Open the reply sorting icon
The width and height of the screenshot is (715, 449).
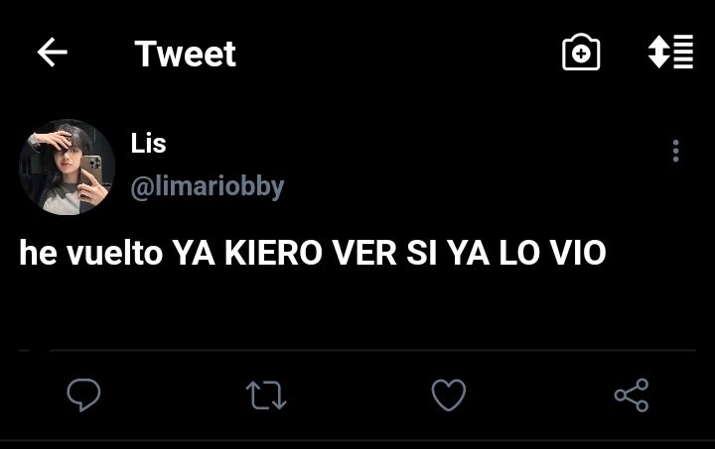pyautogui.click(x=670, y=52)
